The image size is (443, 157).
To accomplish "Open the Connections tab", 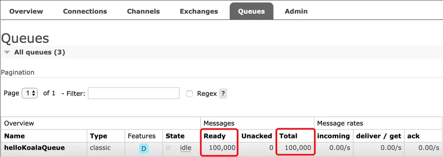I will tap(85, 11).
